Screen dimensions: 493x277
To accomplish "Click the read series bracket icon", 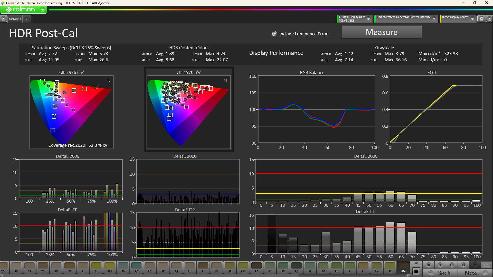I will [452, 265].
